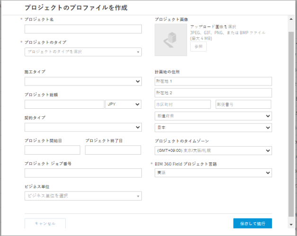Click the 所在地 2 address field
Screen dimensions: 297x236
(213, 93)
